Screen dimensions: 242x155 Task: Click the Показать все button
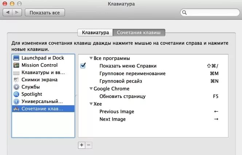[45, 12]
